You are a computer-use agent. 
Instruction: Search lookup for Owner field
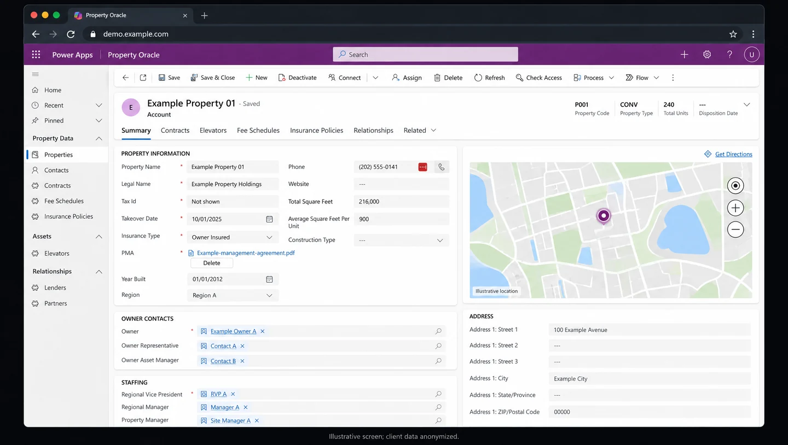(x=438, y=331)
